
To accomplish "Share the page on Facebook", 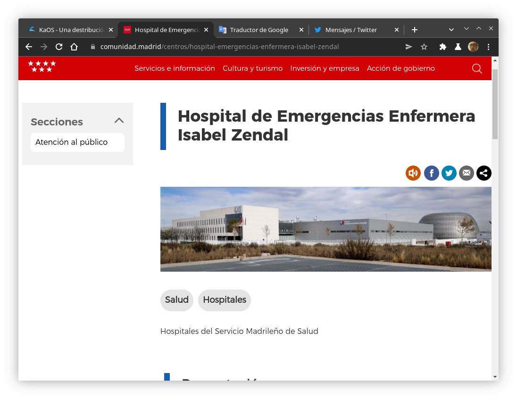I will pos(431,173).
